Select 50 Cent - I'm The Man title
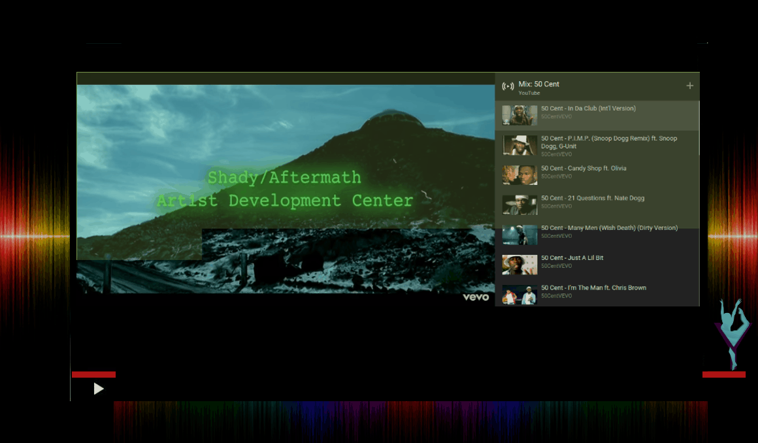Image resolution: width=758 pixels, height=443 pixels. pyautogui.click(x=593, y=287)
